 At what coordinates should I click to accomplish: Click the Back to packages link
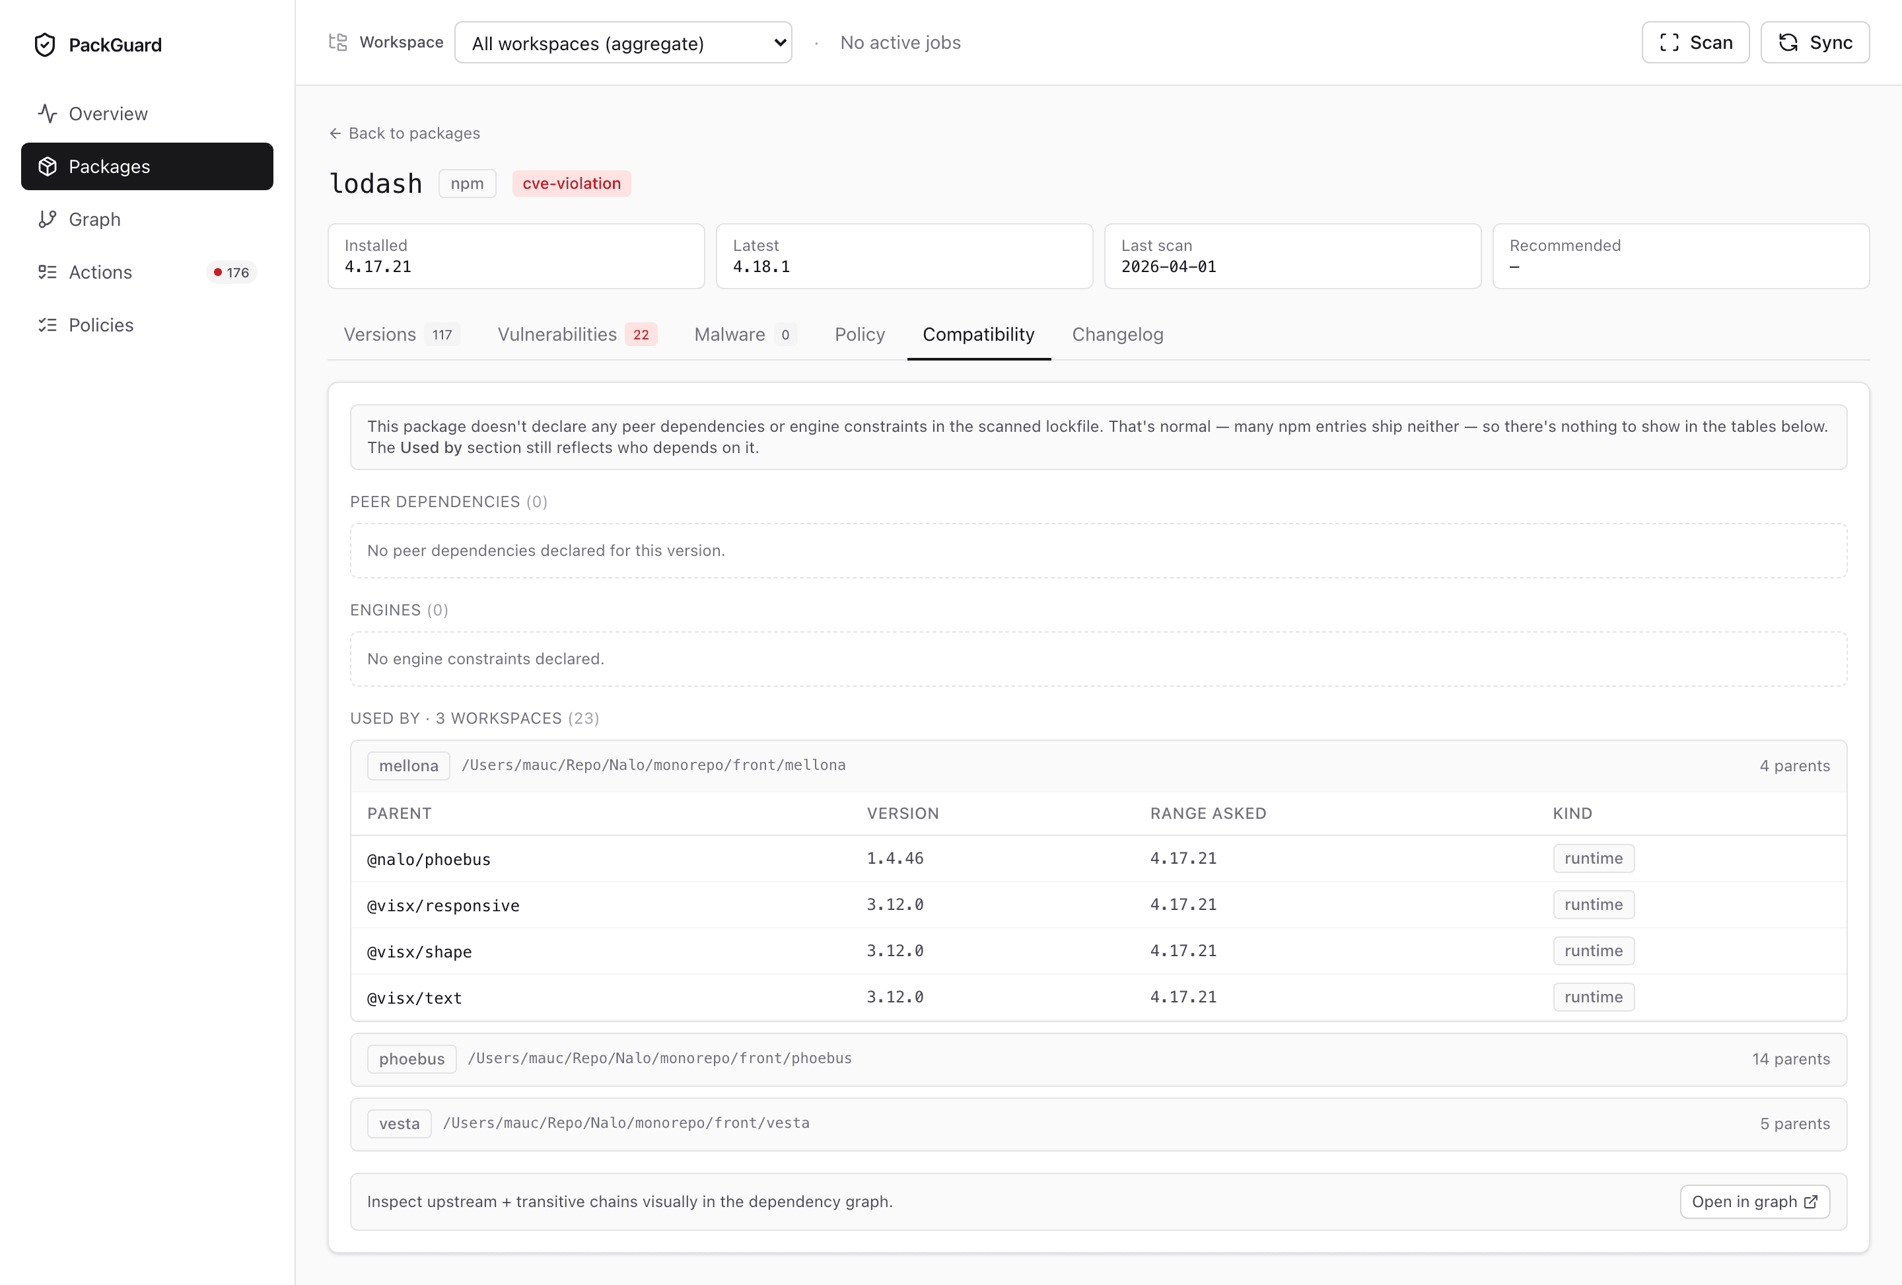pos(404,133)
